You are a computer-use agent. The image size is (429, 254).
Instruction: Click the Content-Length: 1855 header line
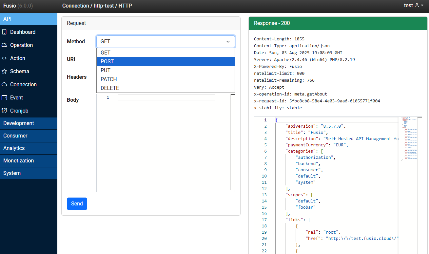tap(279, 39)
